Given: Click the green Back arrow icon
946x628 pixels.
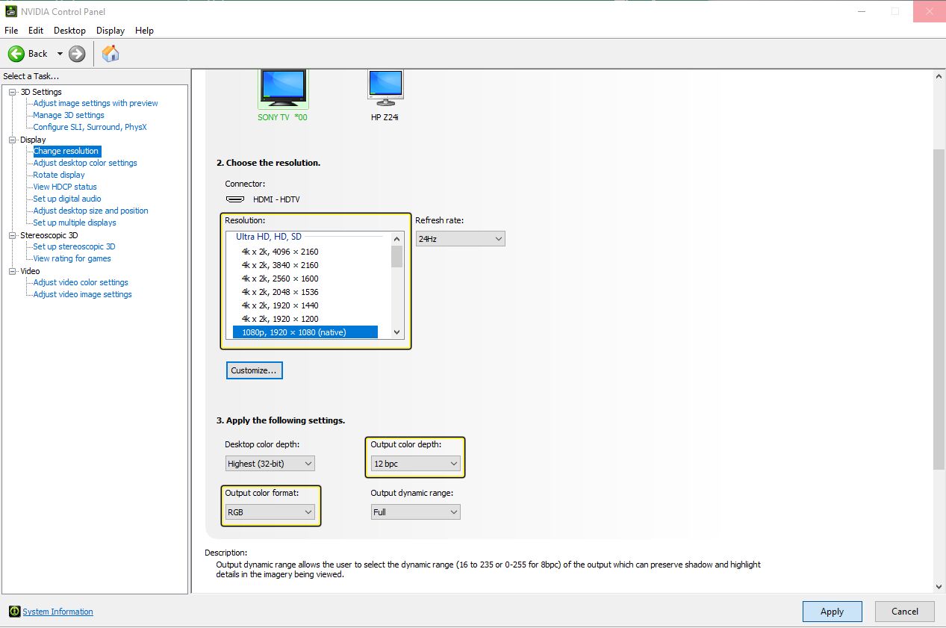Looking at the screenshot, I should (16, 54).
